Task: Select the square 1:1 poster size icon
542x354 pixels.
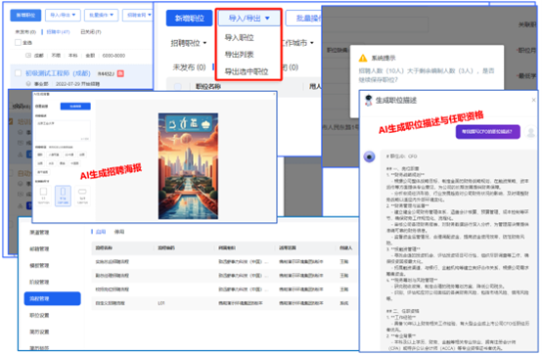Action: 44,192
